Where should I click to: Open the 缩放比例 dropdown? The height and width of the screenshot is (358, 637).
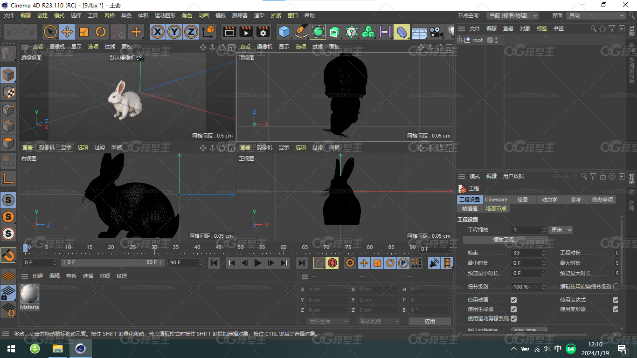pyautogui.click(x=379, y=321)
